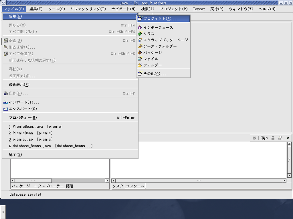Open the 編集(E) menu

point(36,9)
